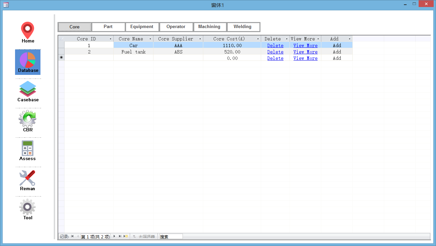Click Add in the Fuel tank row

337,52
